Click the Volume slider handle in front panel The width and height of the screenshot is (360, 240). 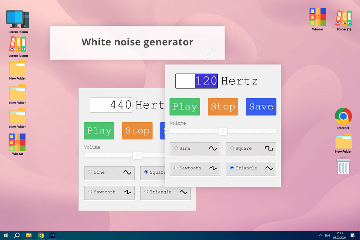click(x=223, y=131)
